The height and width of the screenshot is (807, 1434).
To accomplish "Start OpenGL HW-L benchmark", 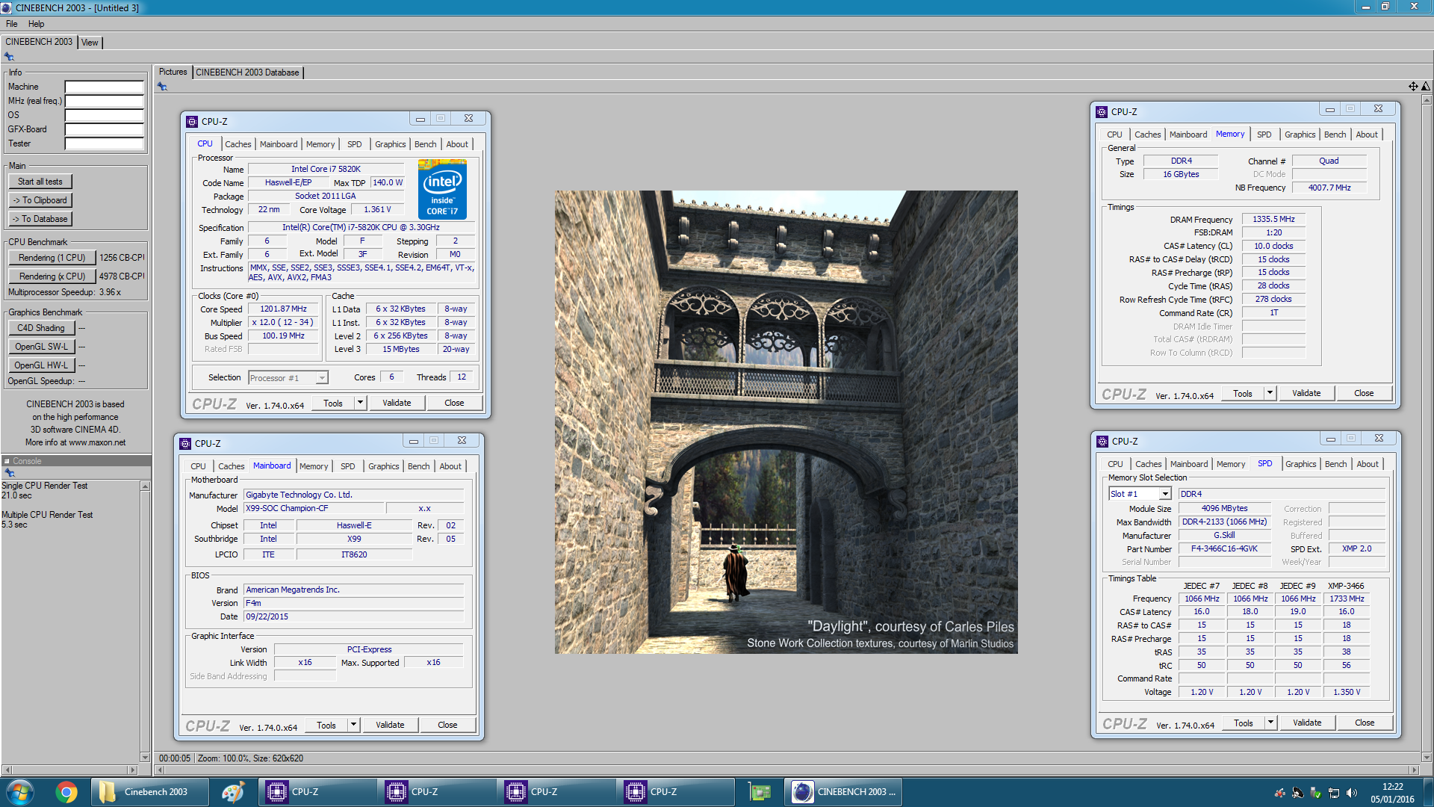I will coord(41,365).
